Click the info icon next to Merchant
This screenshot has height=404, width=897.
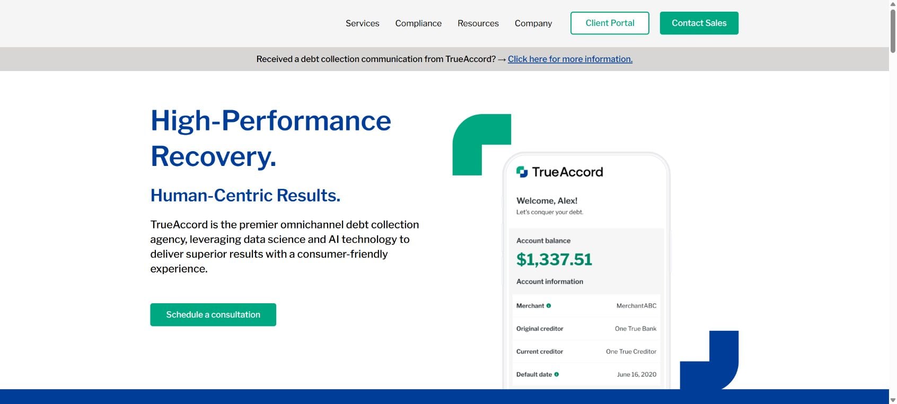[x=549, y=305]
